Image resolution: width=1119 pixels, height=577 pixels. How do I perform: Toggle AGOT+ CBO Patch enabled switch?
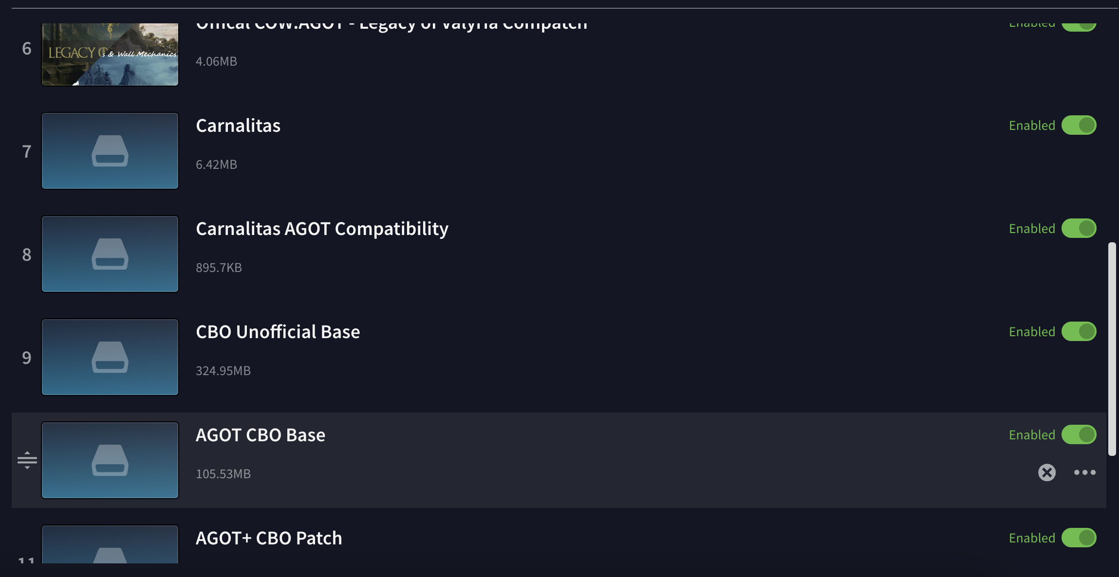(1079, 538)
